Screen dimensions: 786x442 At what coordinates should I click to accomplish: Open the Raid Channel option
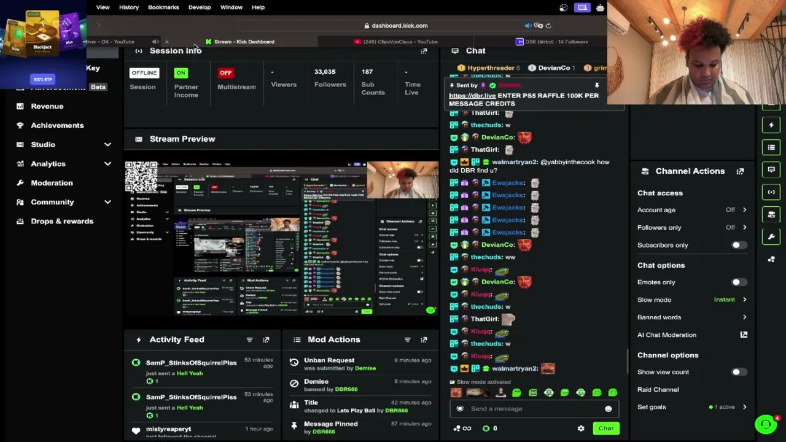658,390
